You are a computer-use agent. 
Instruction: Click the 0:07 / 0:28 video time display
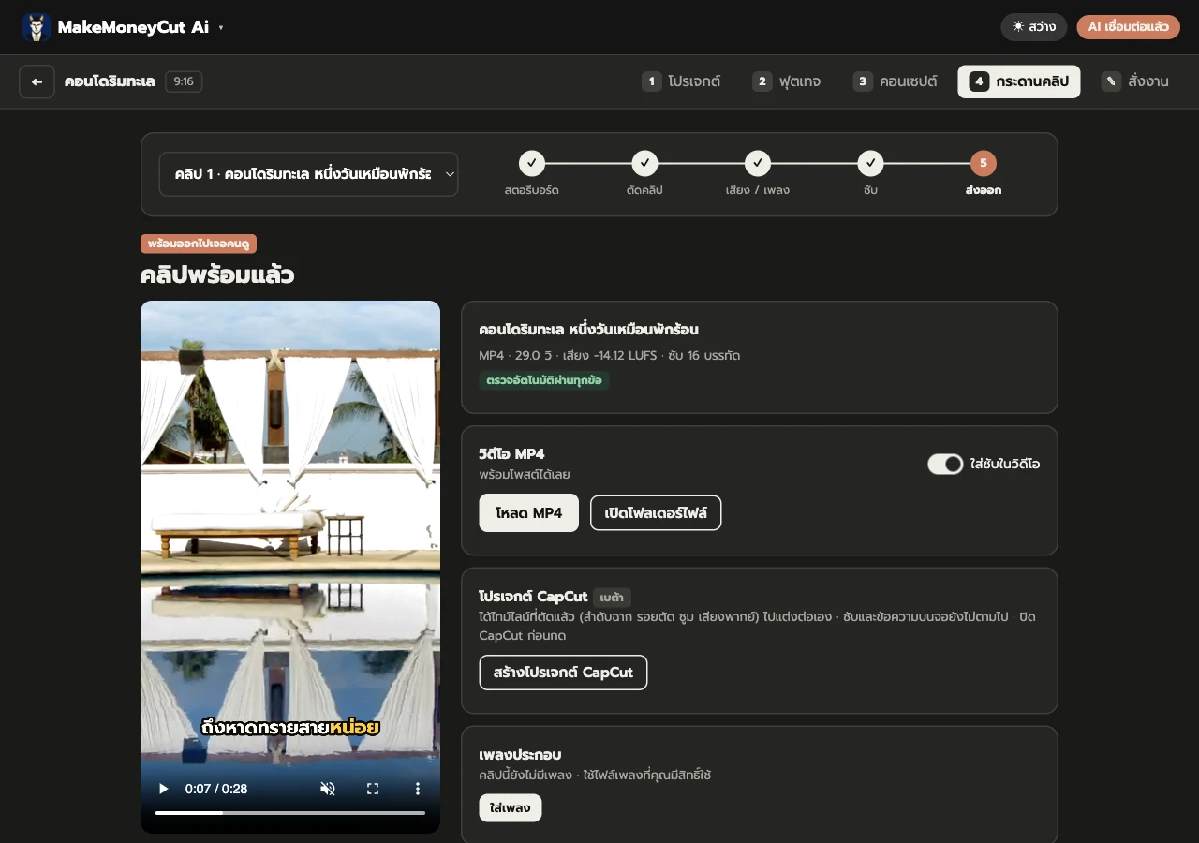click(x=216, y=789)
